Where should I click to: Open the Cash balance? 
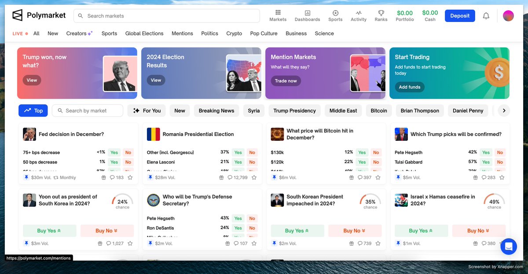pos(430,16)
